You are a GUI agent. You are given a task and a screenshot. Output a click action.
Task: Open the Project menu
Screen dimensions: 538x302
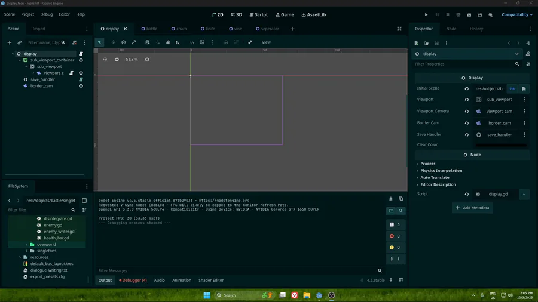tap(27, 14)
